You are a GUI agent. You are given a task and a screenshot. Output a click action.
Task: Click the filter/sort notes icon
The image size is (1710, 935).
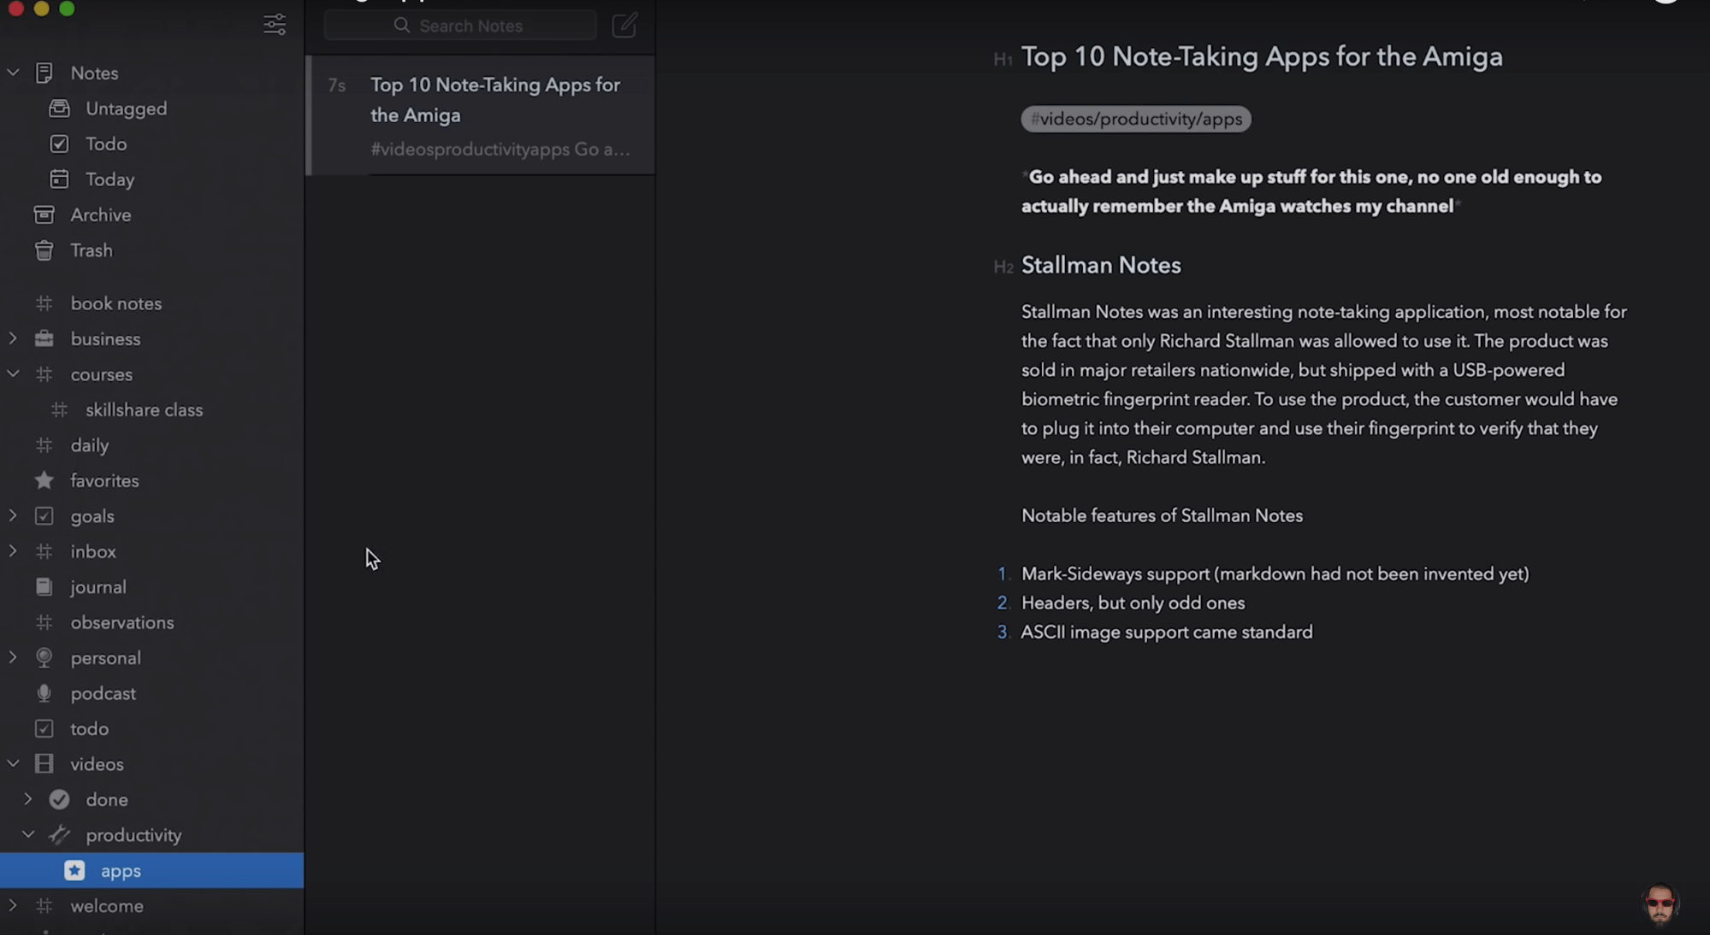[273, 23]
